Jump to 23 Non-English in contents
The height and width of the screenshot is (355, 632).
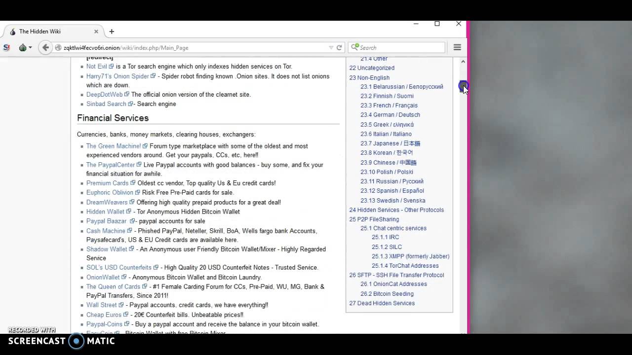point(369,78)
